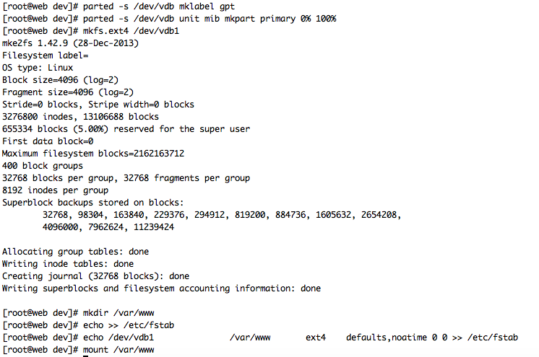This screenshot has width=539, height=357.
Task: Click the 'mkfs.ext4 /dev/vdb1' command
Action: 131,31
